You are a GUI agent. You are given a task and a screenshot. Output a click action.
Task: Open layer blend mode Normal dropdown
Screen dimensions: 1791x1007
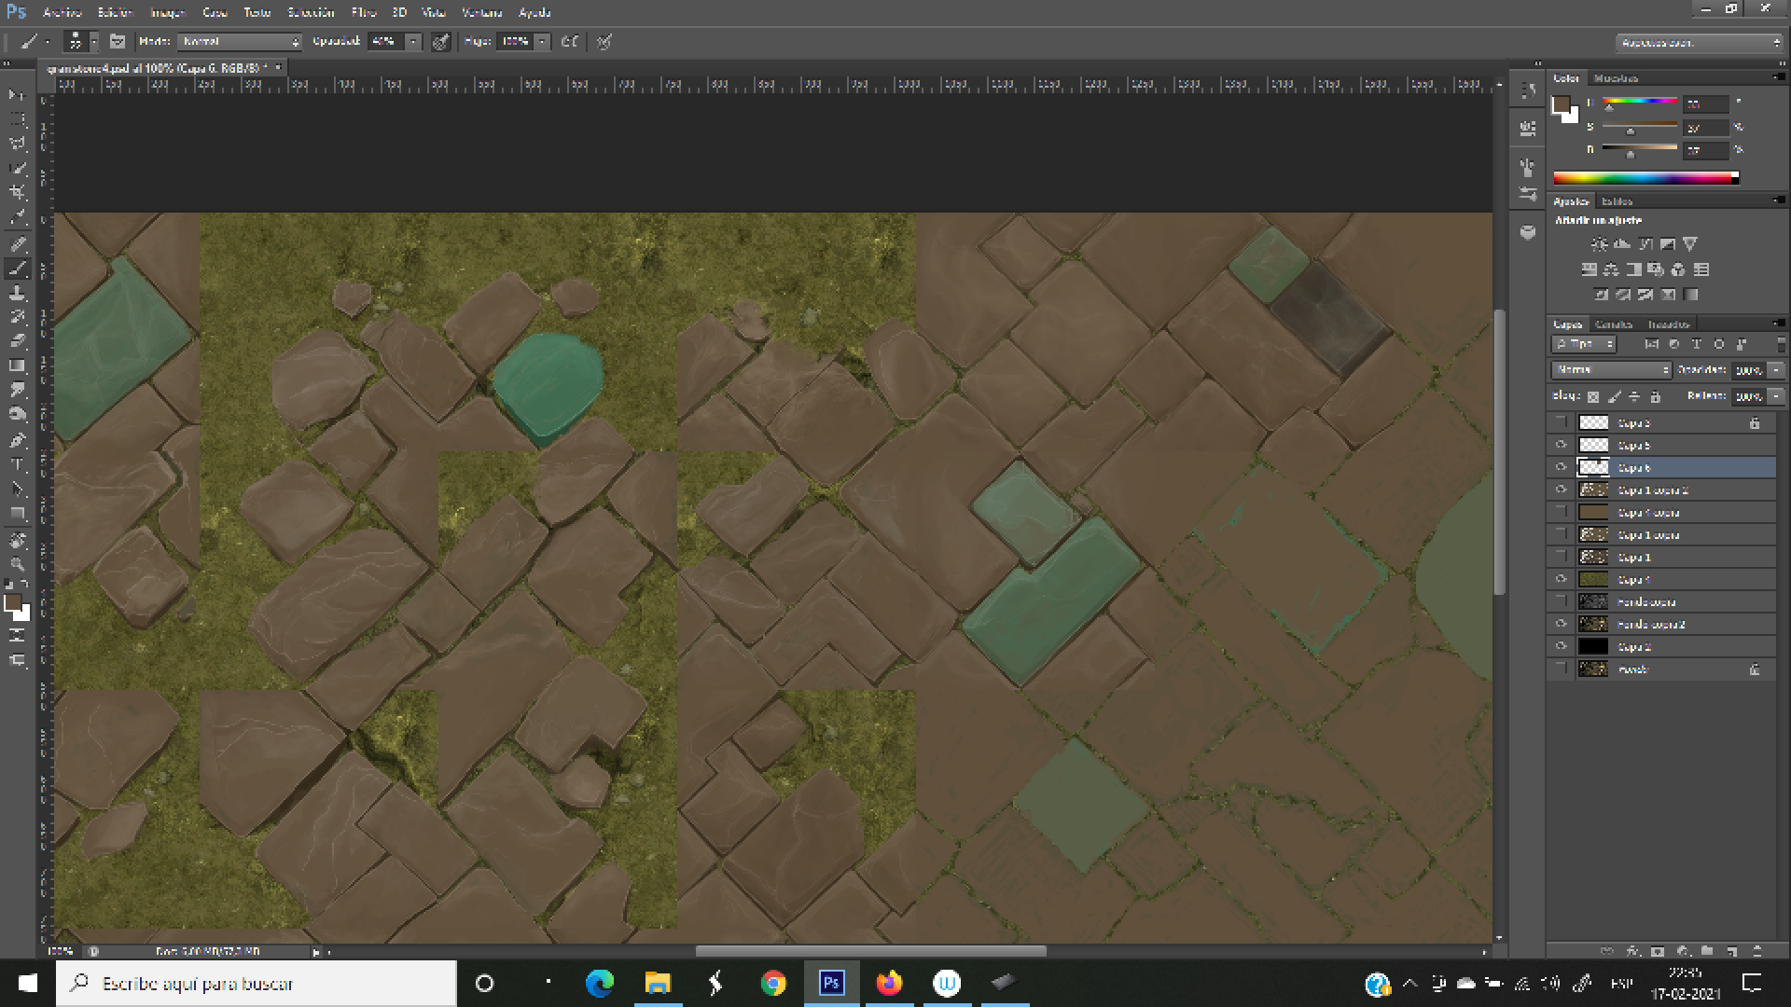click(x=1612, y=370)
